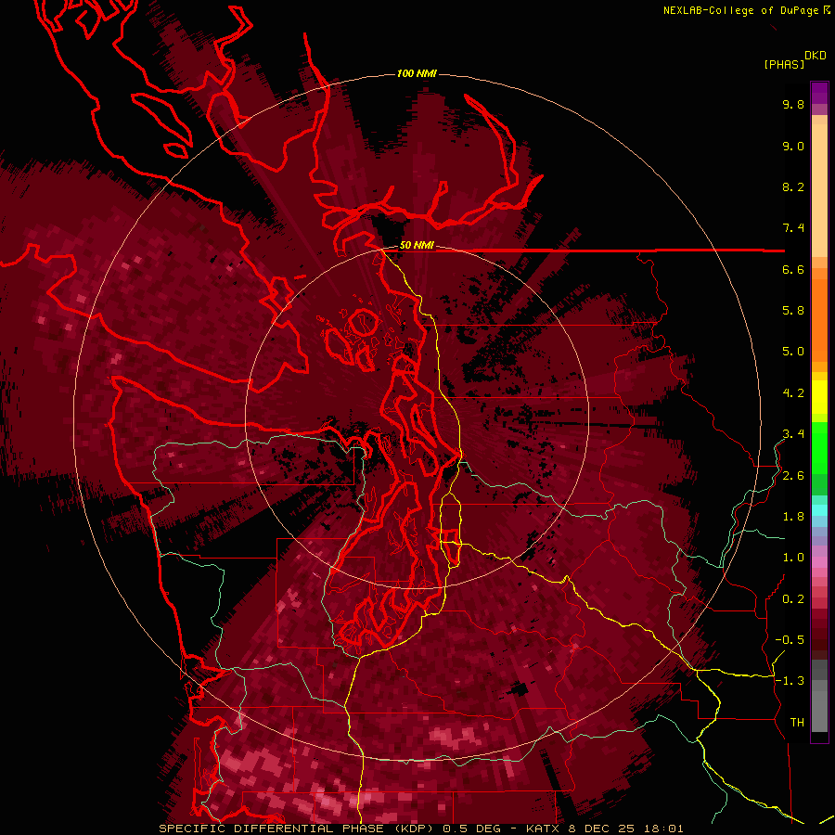The height and width of the screenshot is (835, 835).
Task: Click the DKD label above the color scale
Action: [815, 56]
